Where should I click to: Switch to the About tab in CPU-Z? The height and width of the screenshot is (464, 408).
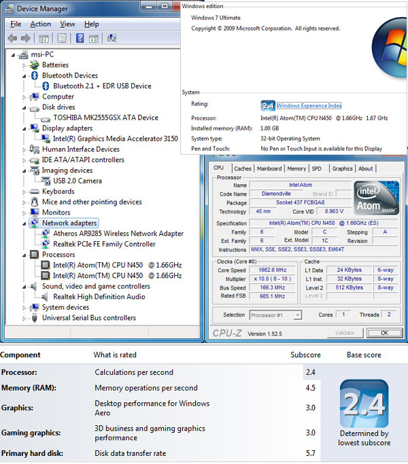[366, 168]
